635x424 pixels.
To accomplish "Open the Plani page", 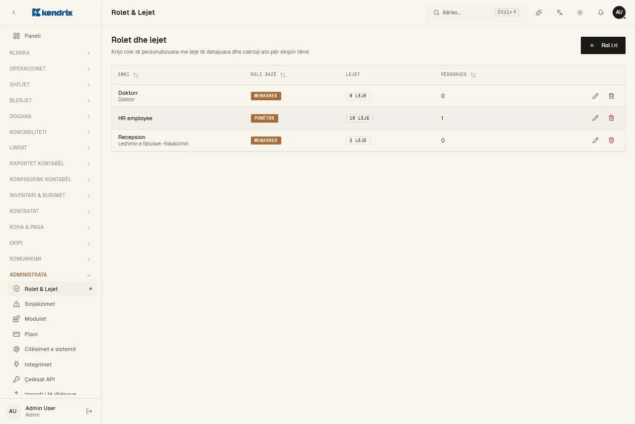I will [52, 334].
